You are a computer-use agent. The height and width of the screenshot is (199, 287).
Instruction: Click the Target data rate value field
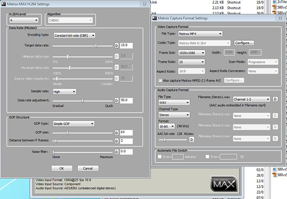pos(126,45)
